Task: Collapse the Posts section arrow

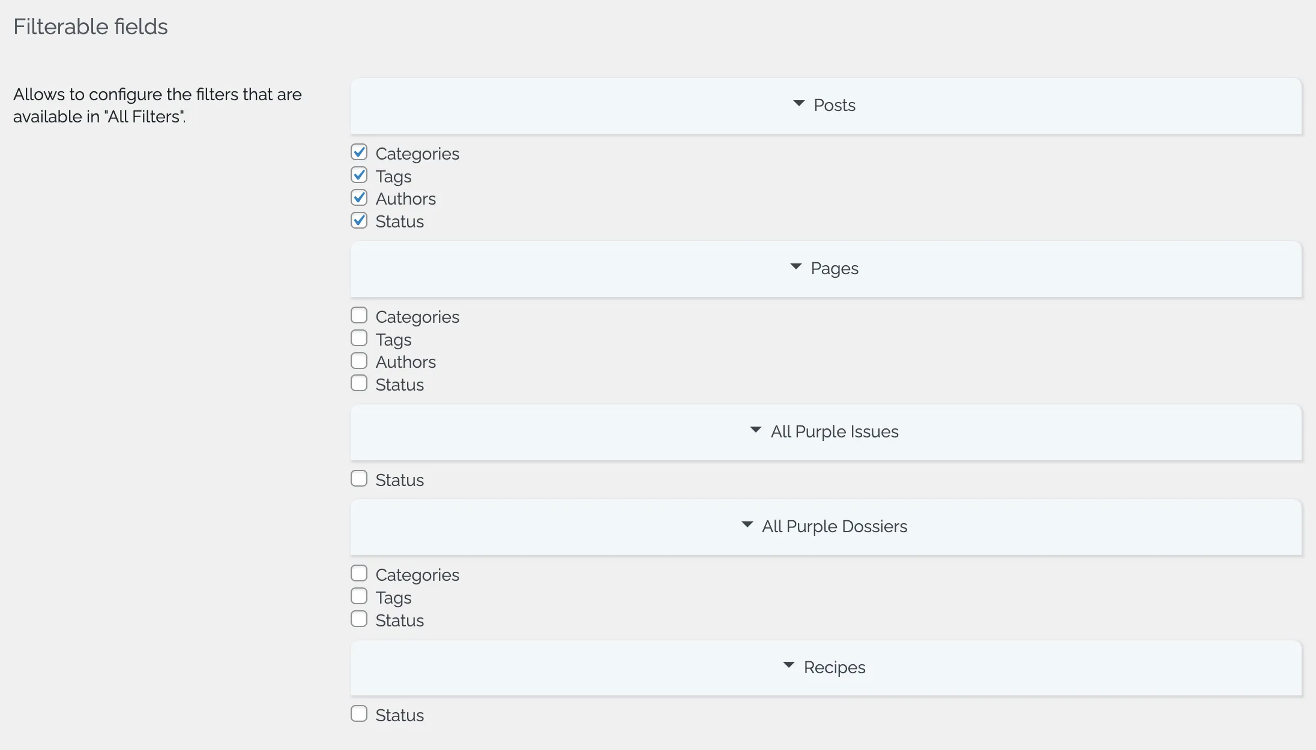Action: click(x=798, y=104)
